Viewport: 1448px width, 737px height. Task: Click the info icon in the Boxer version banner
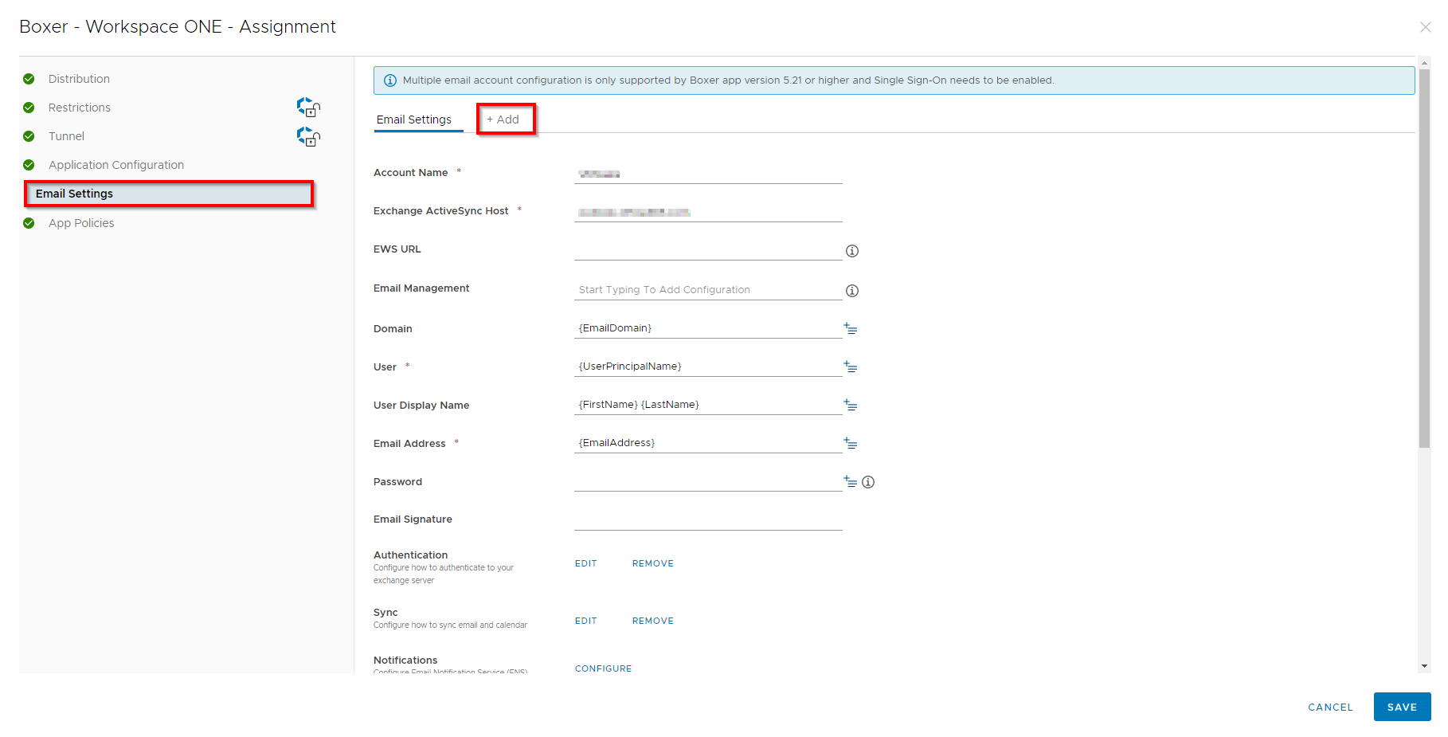[390, 80]
